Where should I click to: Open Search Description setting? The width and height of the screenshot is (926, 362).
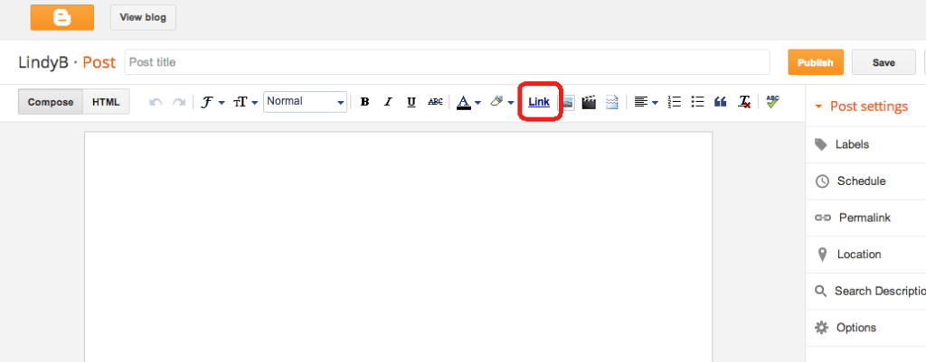[865, 291]
